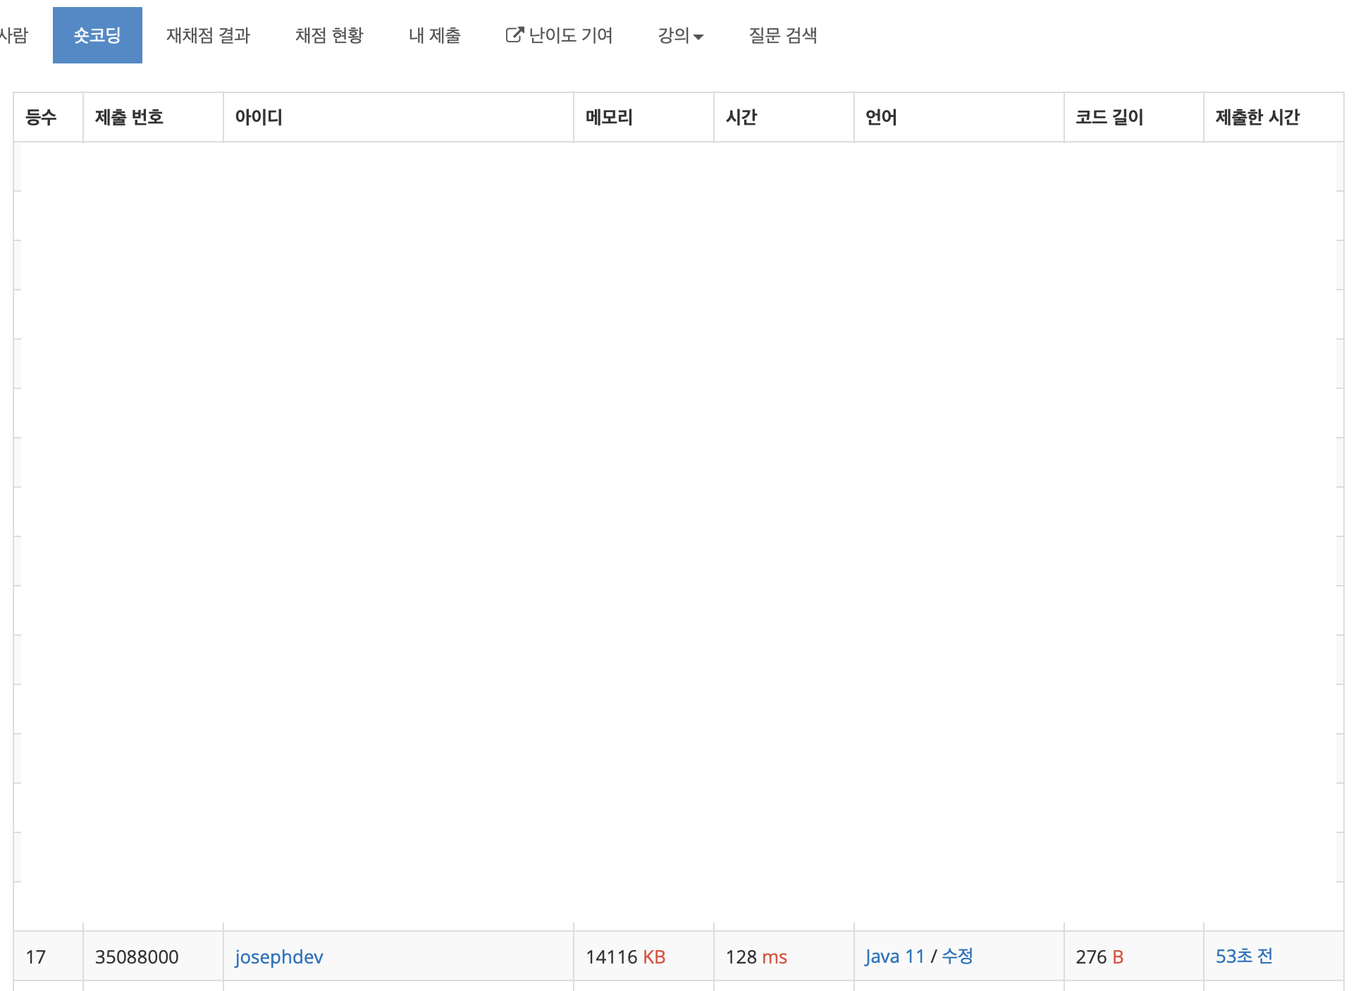Screen dimensions: 1356x991
Task: Click the 등수 column header
Action: point(41,117)
